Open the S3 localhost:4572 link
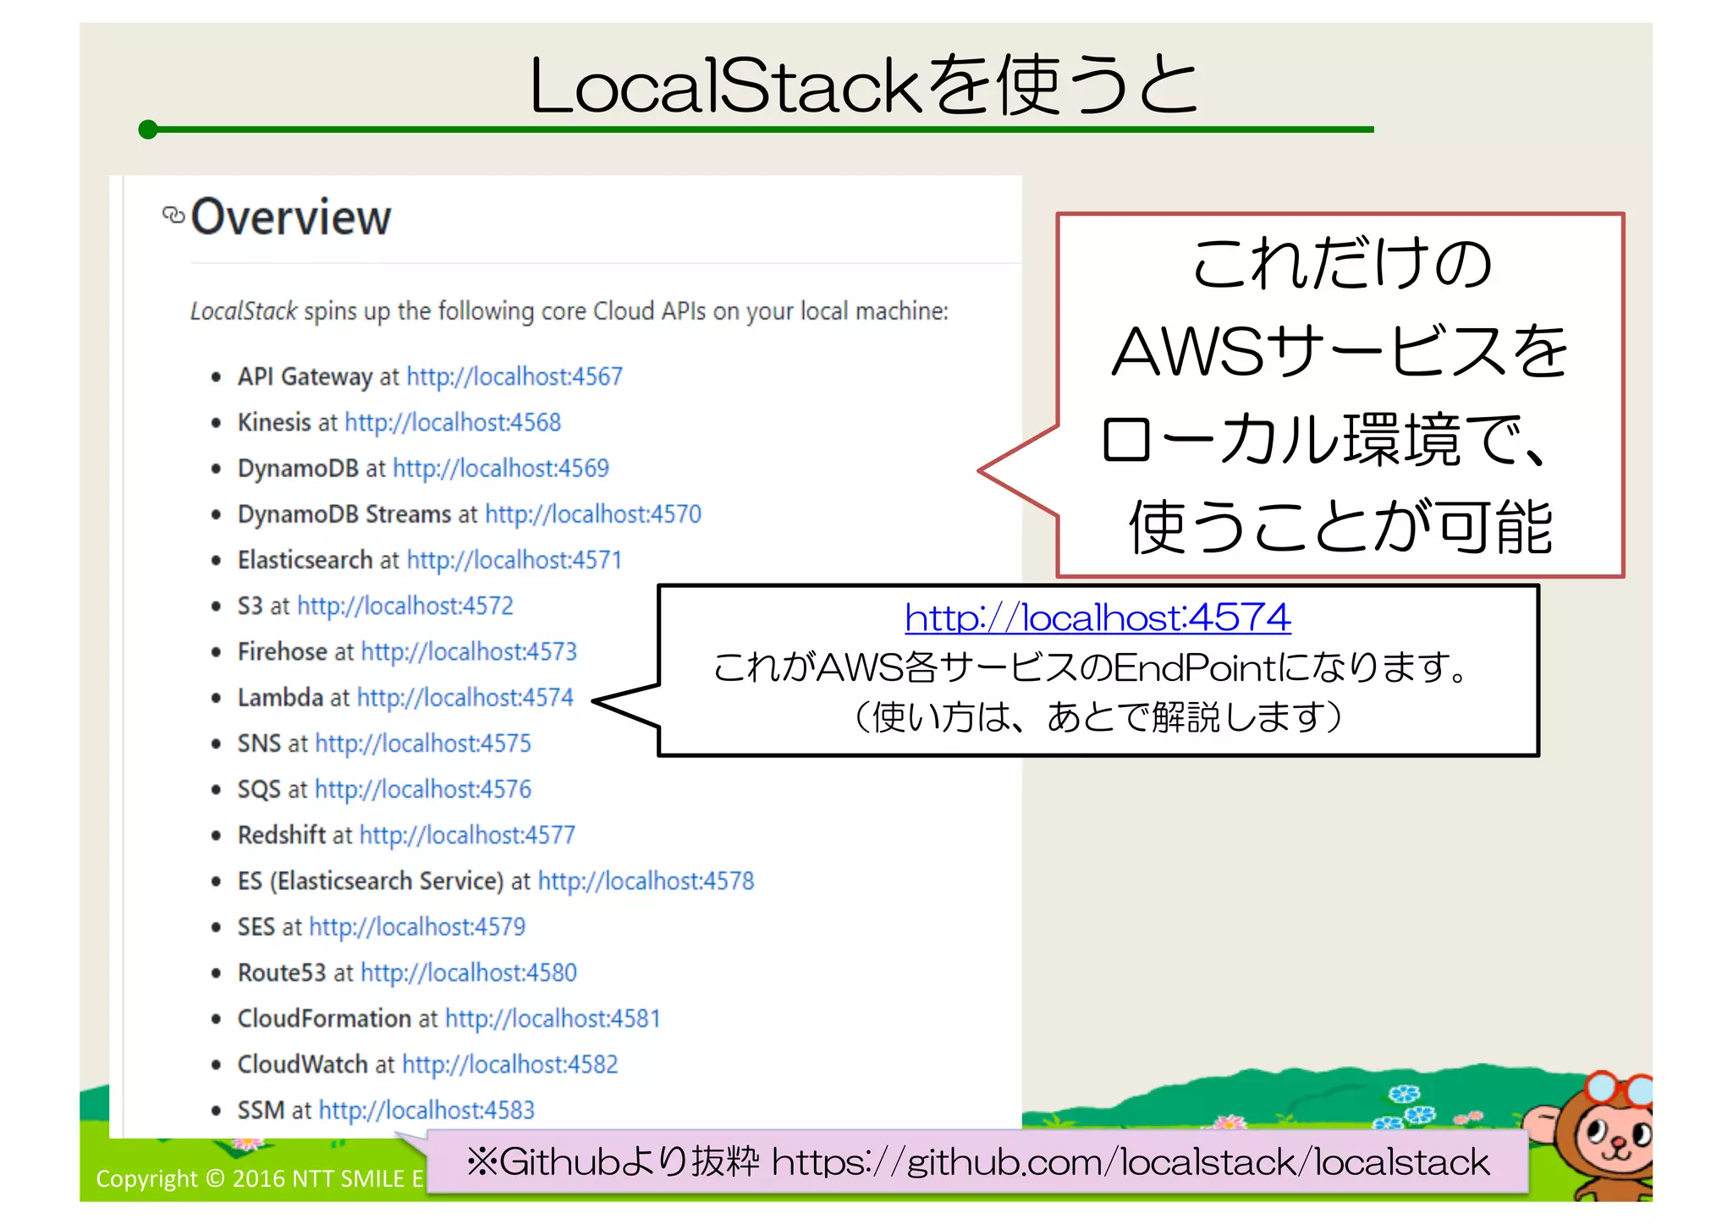1733x1224 pixels. pyautogui.click(x=405, y=606)
